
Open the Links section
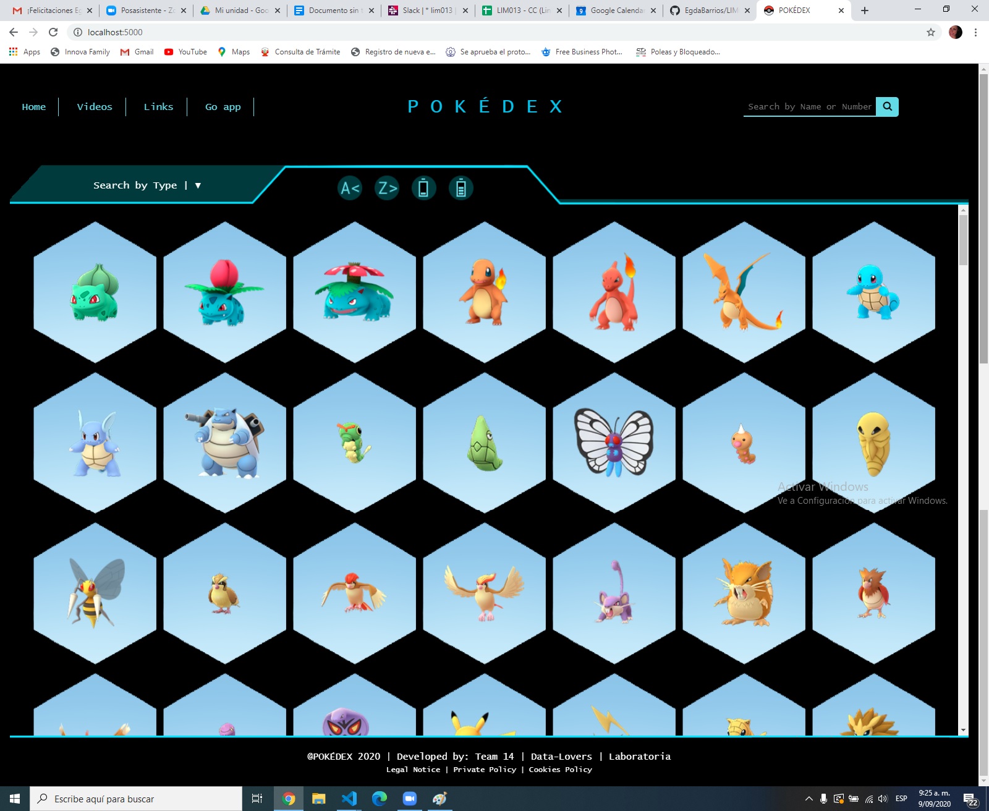tap(158, 107)
